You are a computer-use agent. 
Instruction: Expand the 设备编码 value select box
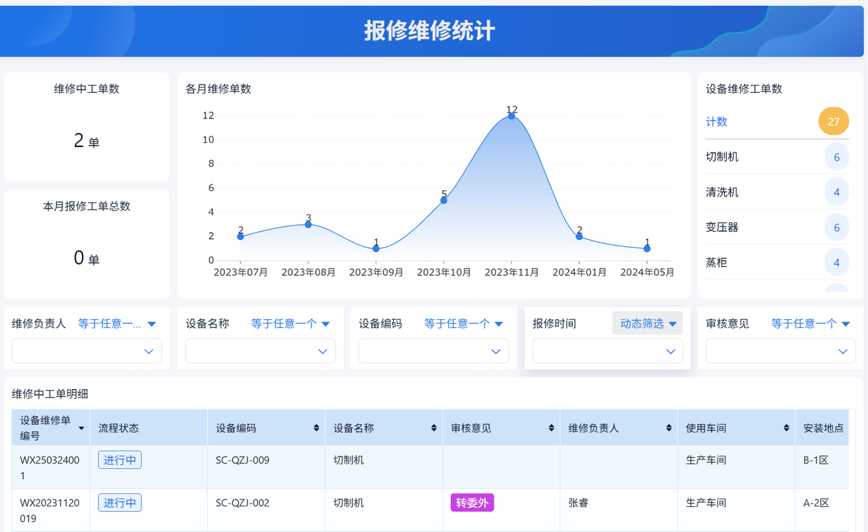click(433, 351)
